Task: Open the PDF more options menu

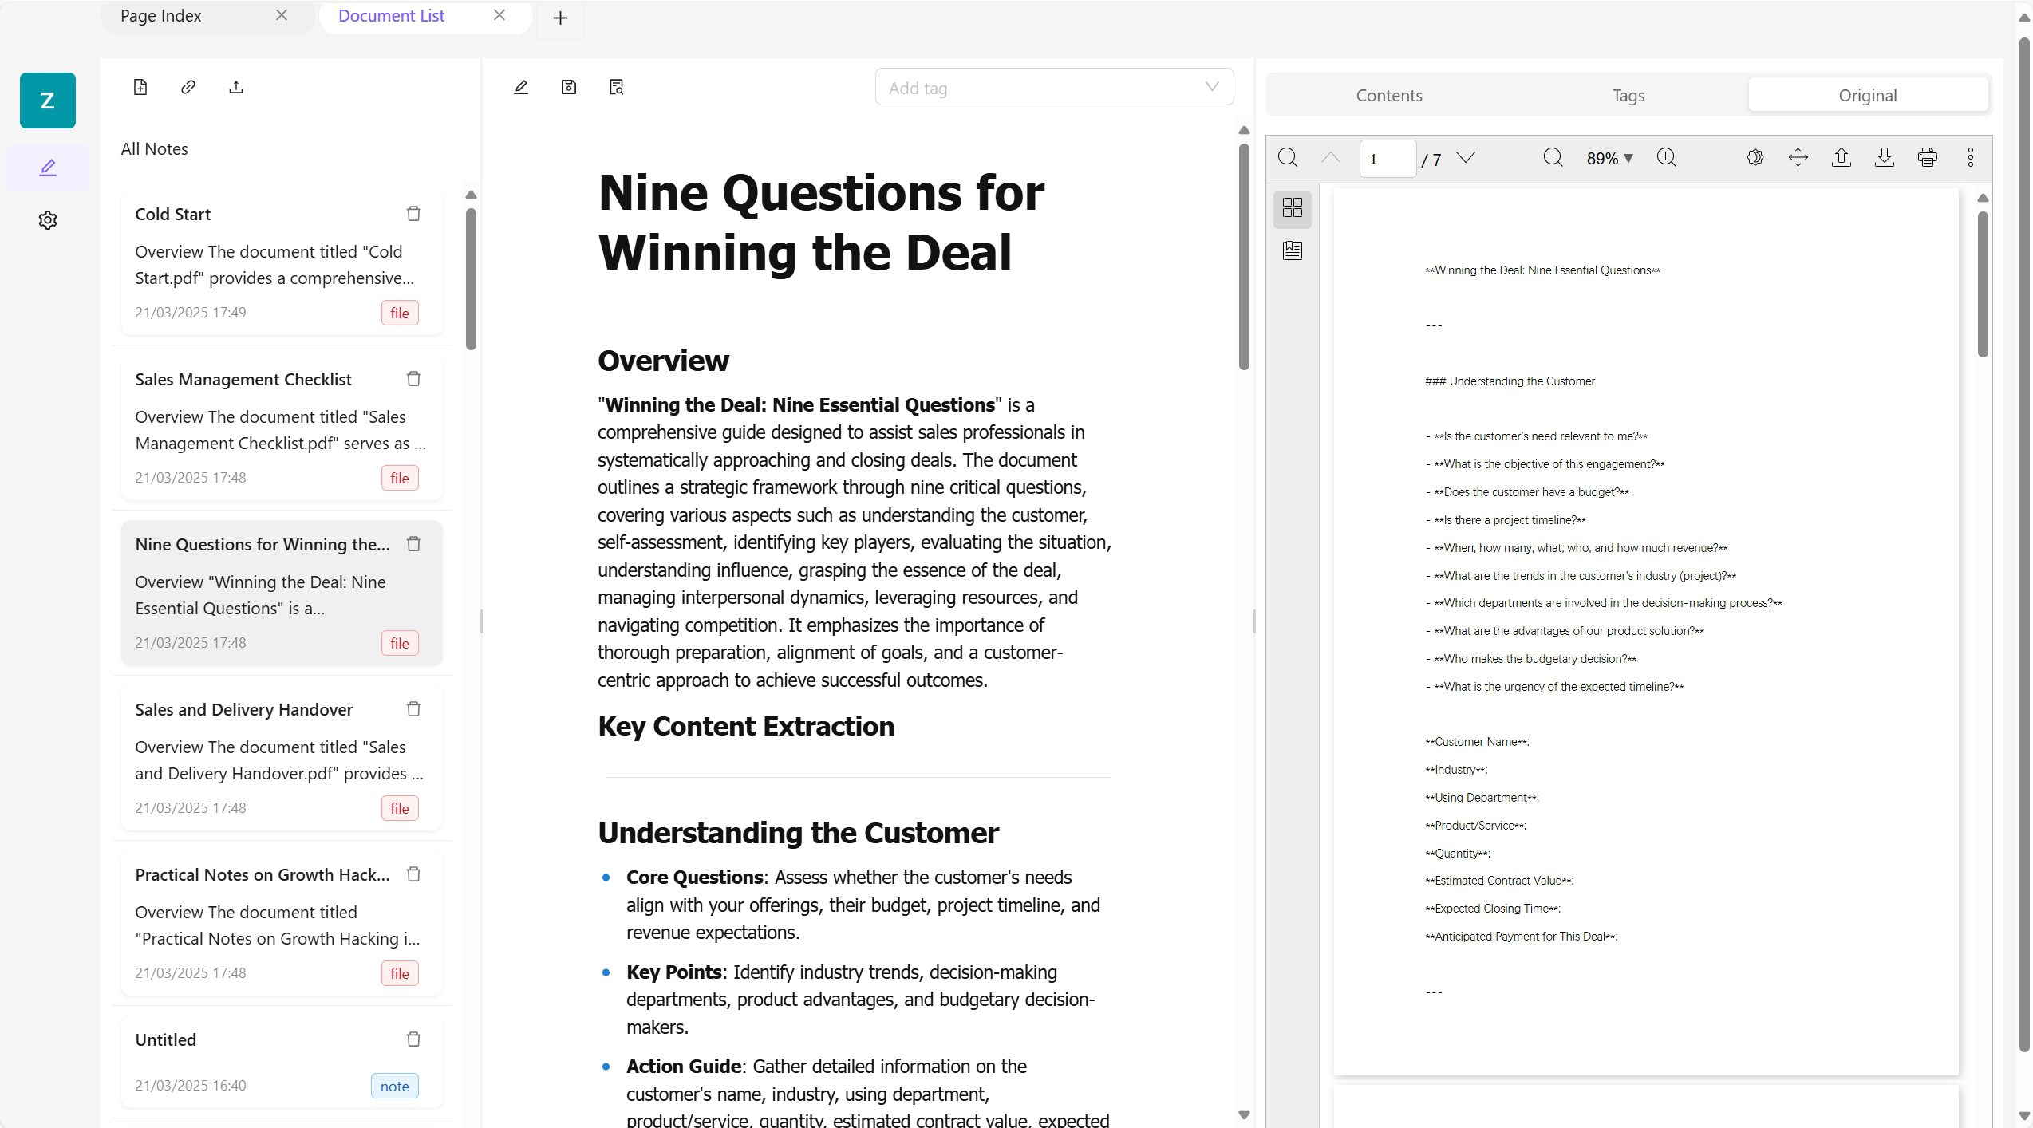Action: click(1970, 158)
